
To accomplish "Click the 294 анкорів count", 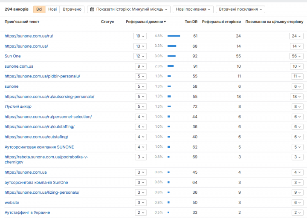I will [x=17, y=9].
